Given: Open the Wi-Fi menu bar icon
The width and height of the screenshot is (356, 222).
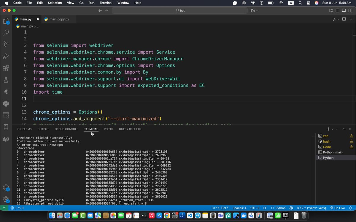Looking at the screenshot, I should tap(281, 3).
